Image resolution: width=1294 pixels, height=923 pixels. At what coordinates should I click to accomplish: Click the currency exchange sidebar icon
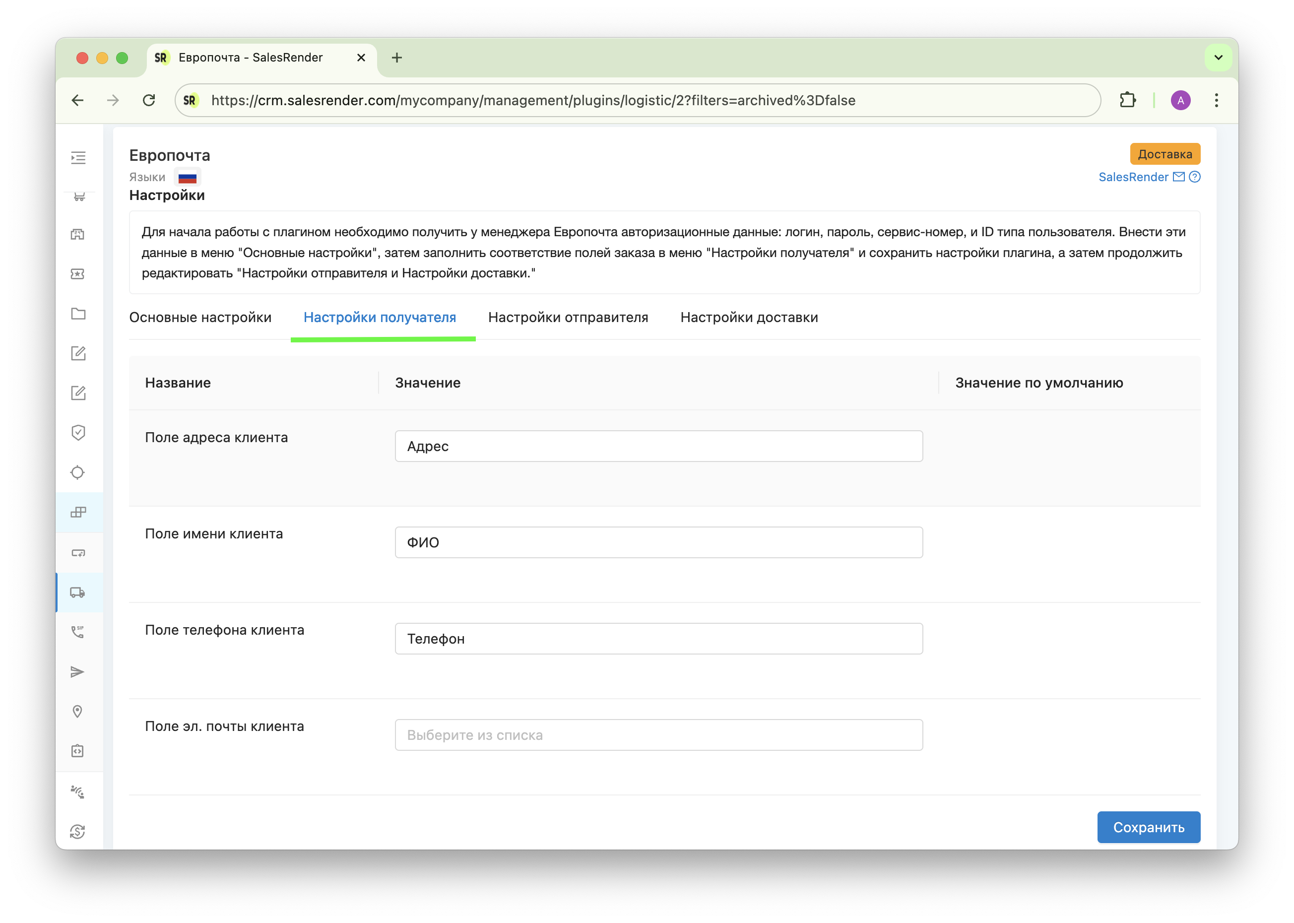pos(78,832)
